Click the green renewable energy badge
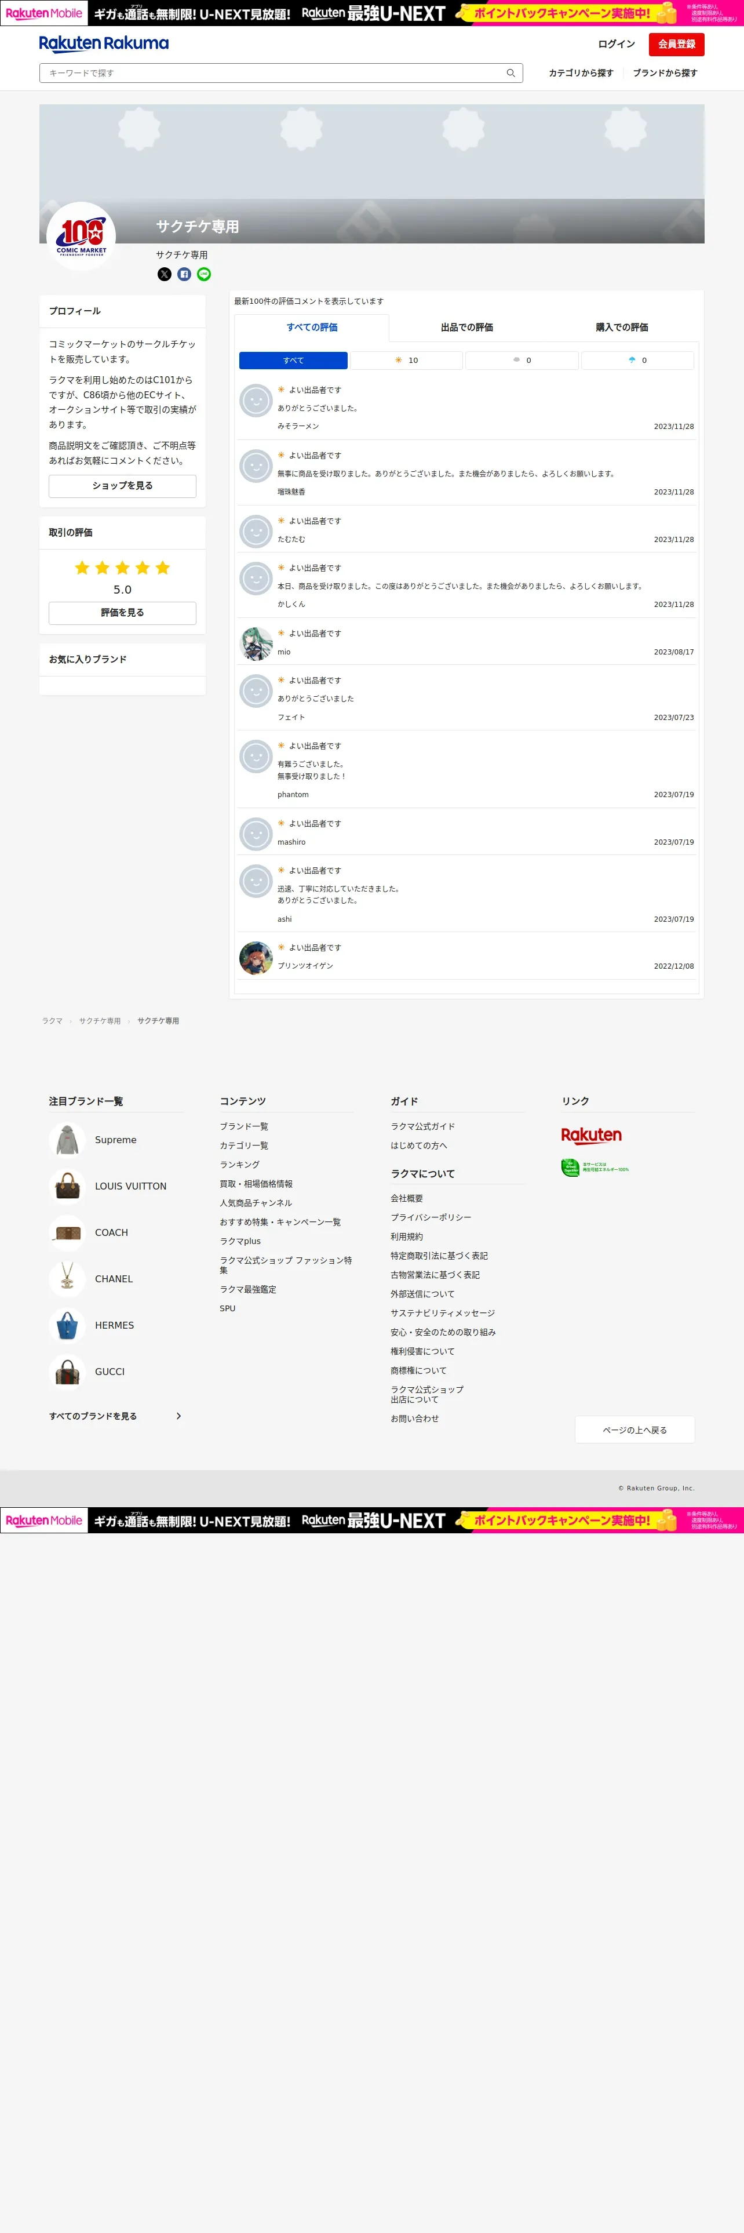 point(595,1168)
